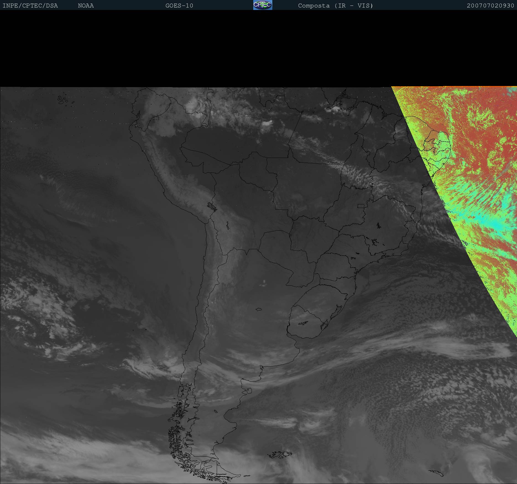The image size is (517, 484).
Task: Select the 200707020930 timestamp text
Action: pyautogui.click(x=490, y=6)
